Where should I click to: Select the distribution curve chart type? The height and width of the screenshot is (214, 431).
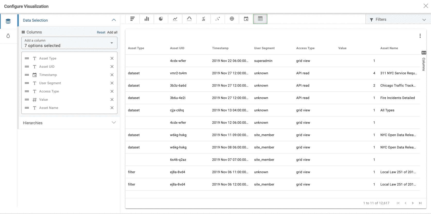click(189, 19)
